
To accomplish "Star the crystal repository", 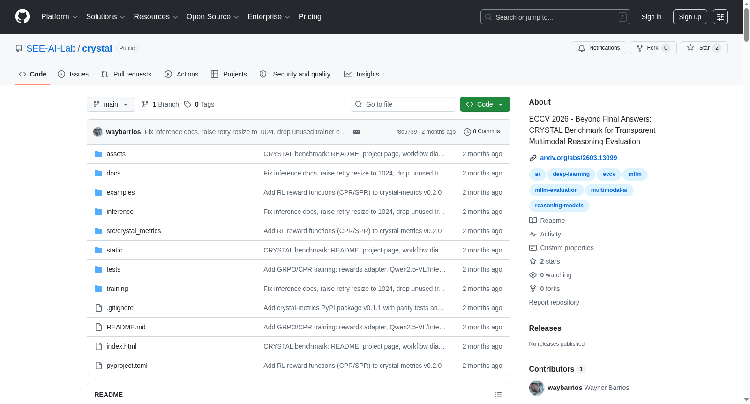I will [x=704, y=48].
